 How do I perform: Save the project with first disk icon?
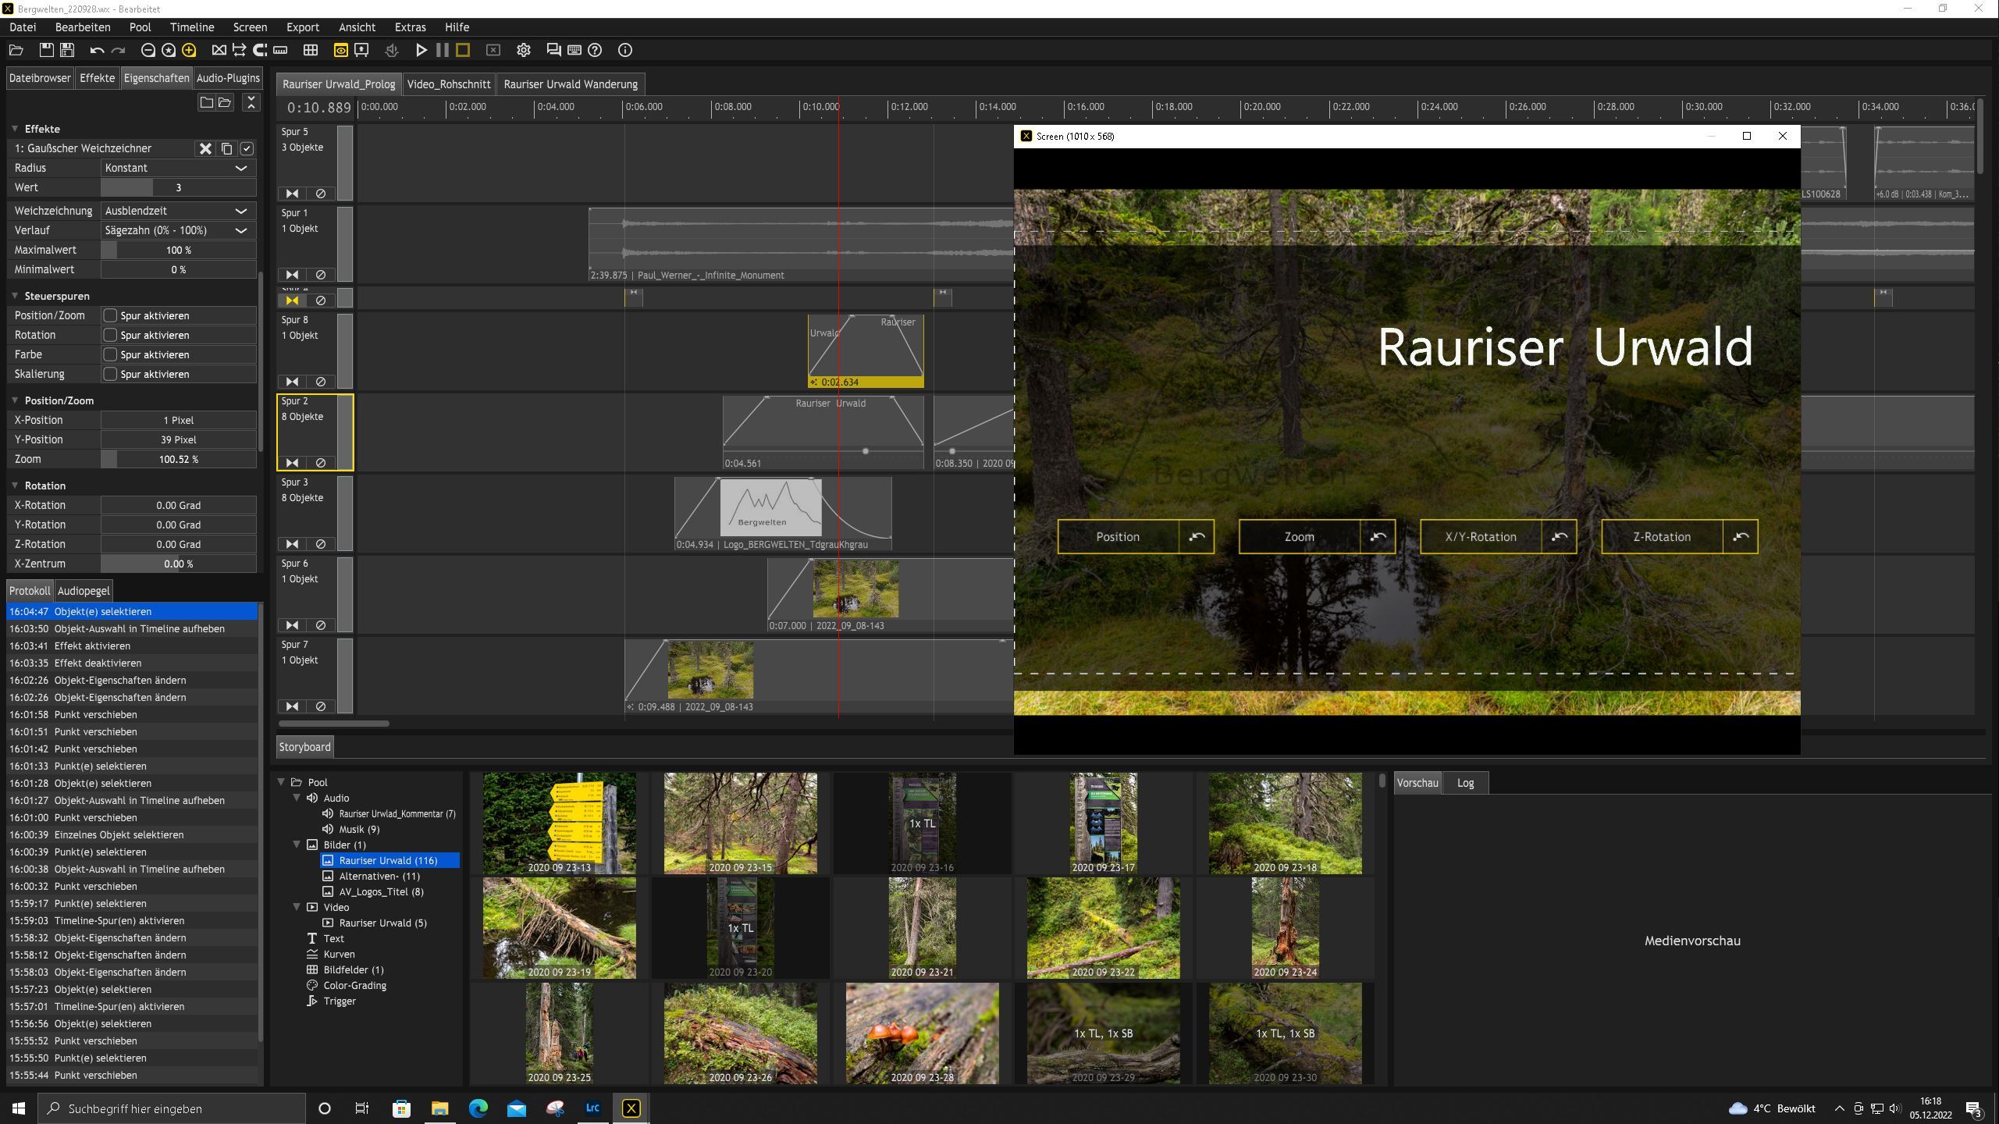coord(46,50)
